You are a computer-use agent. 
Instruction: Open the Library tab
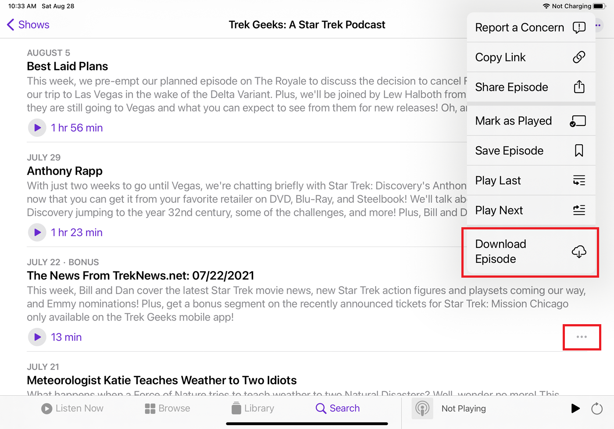pos(253,408)
